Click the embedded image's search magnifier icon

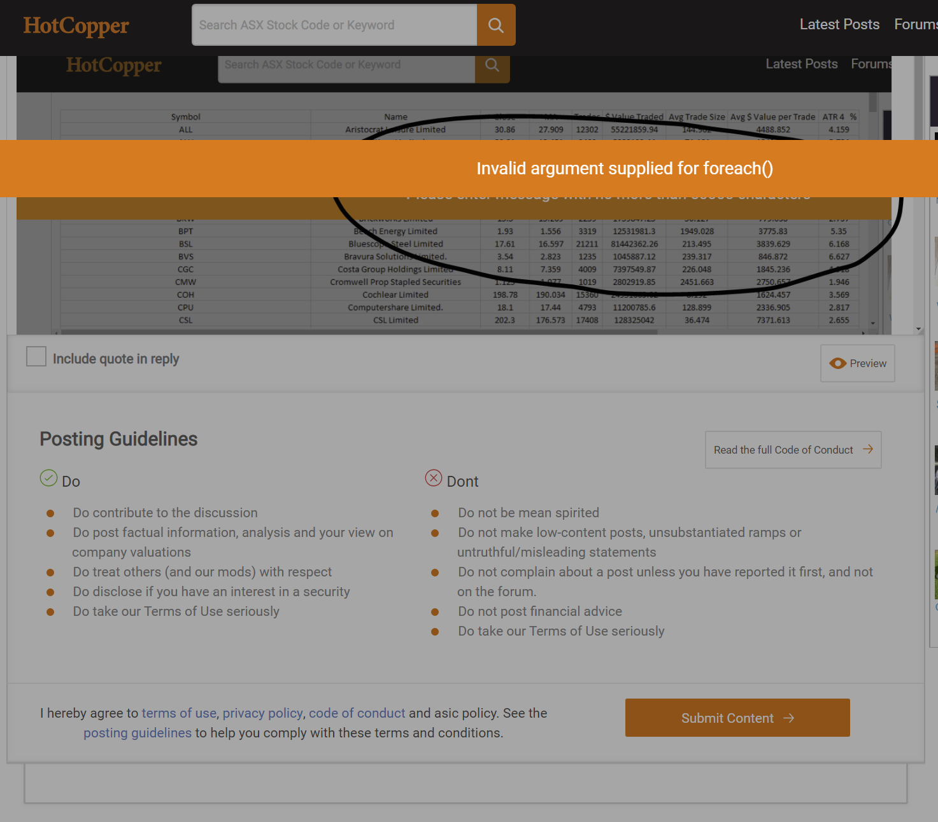[492, 65]
